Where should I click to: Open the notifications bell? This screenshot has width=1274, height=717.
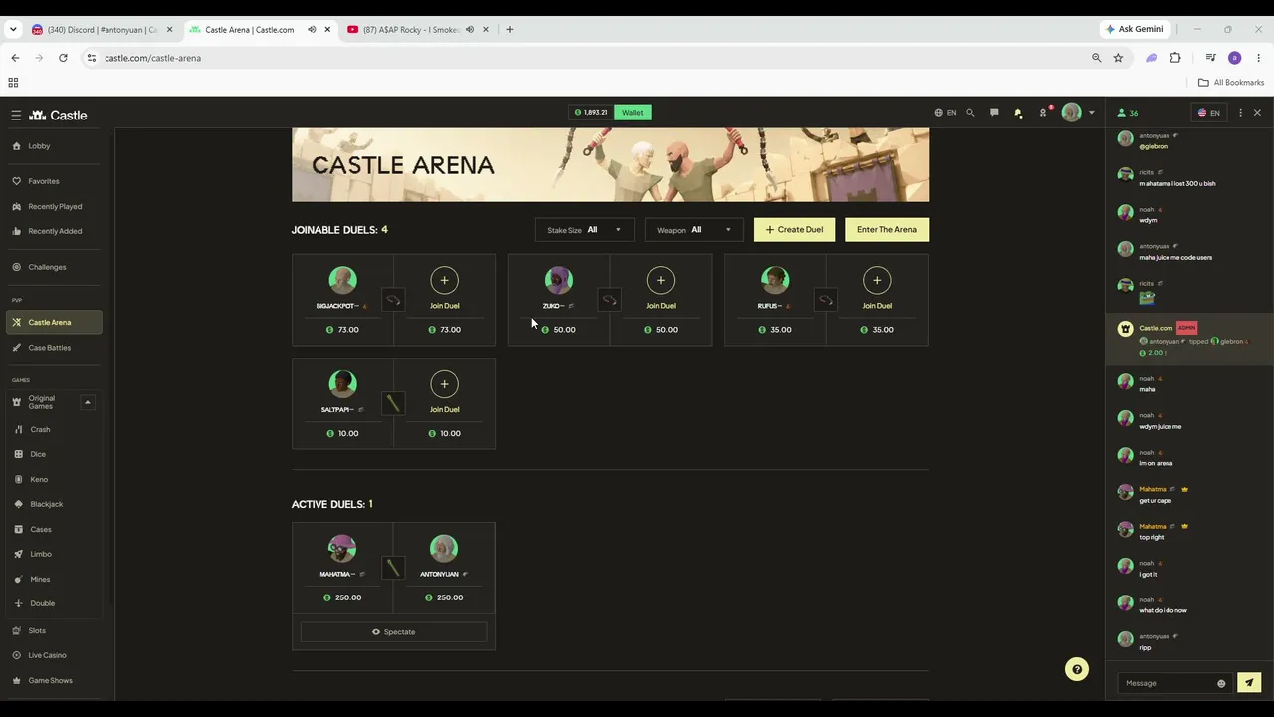[1018, 113]
